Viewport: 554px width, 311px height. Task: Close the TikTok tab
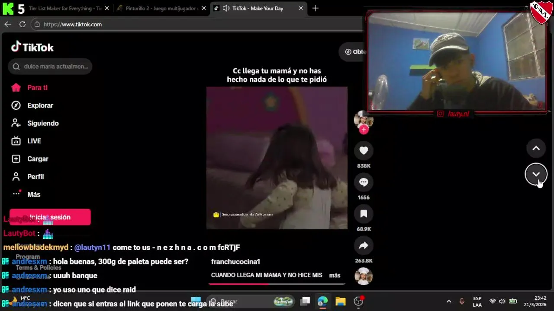(301, 8)
